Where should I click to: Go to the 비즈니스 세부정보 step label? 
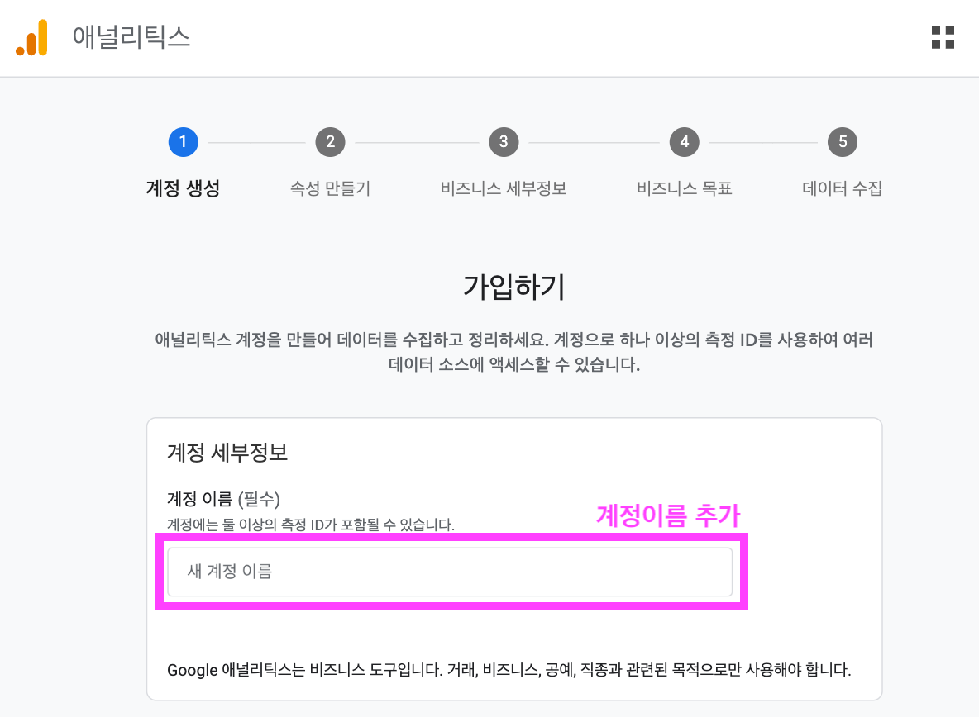504,188
